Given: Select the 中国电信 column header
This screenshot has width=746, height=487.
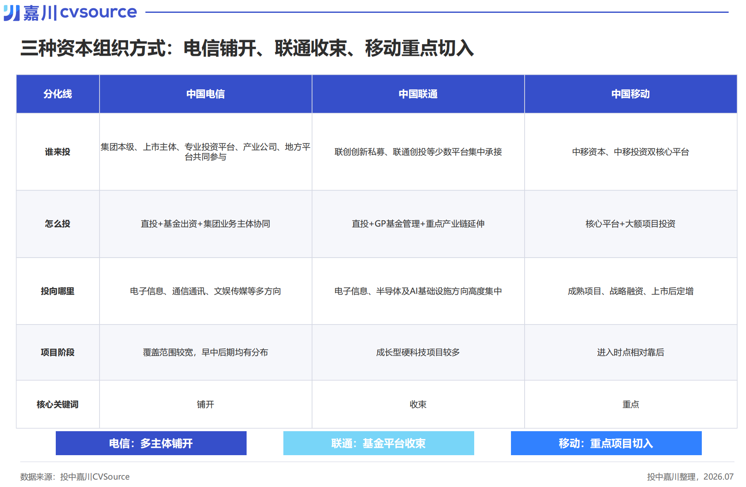Looking at the screenshot, I should [x=206, y=94].
